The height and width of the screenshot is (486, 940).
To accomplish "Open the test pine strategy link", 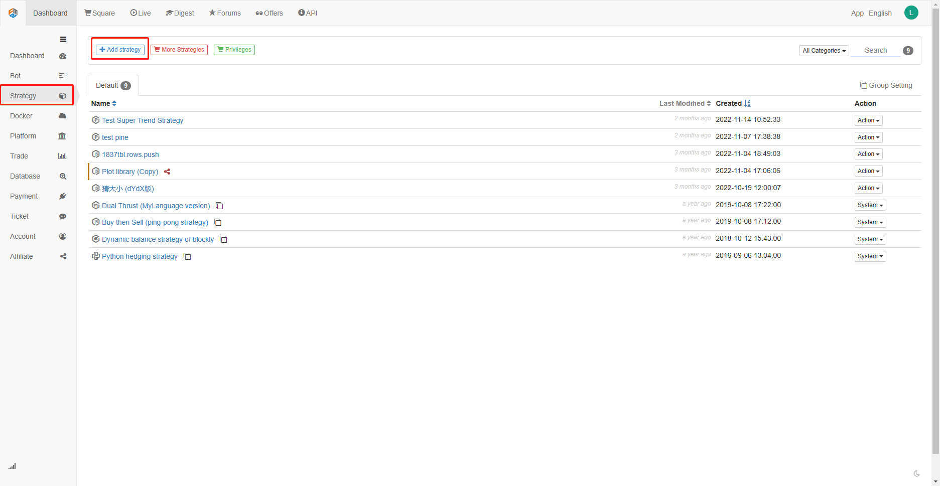I will pos(115,137).
